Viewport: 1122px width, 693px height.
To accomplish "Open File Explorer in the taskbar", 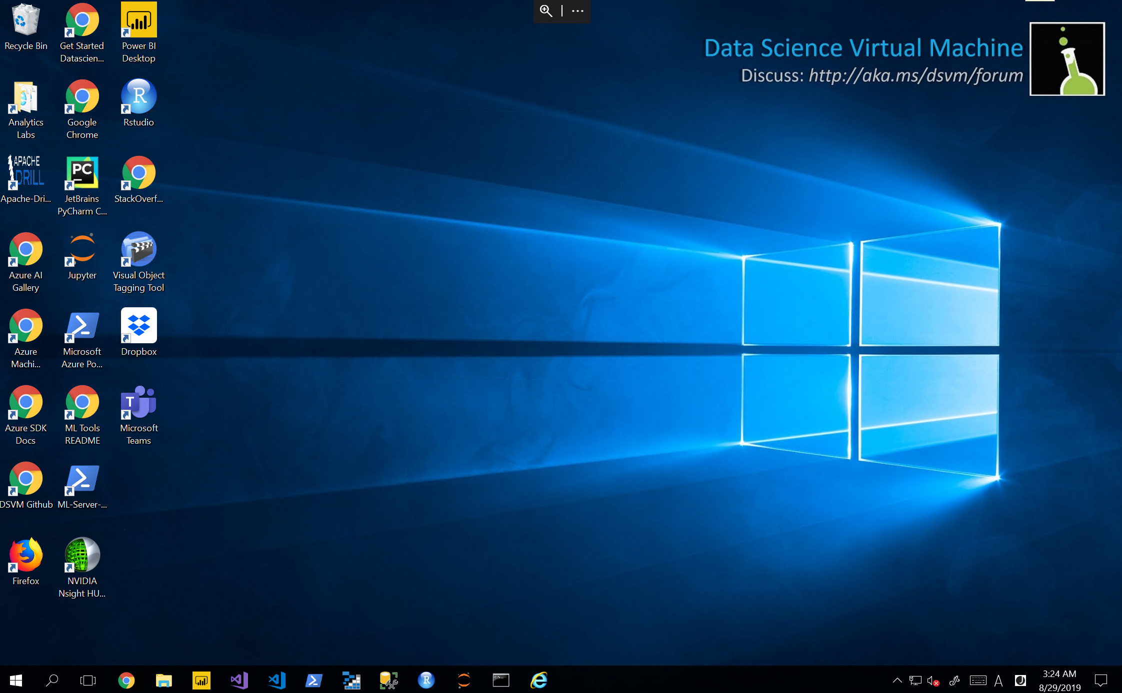I will pyautogui.click(x=163, y=680).
